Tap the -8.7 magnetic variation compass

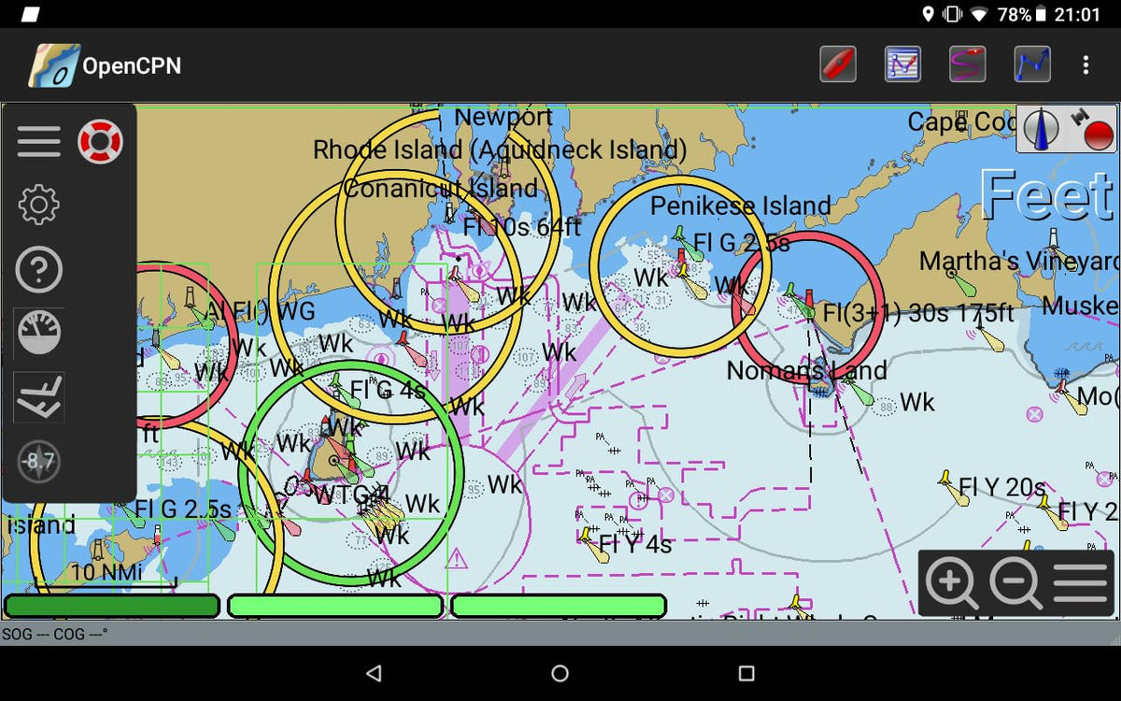pyautogui.click(x=38, y=462)
